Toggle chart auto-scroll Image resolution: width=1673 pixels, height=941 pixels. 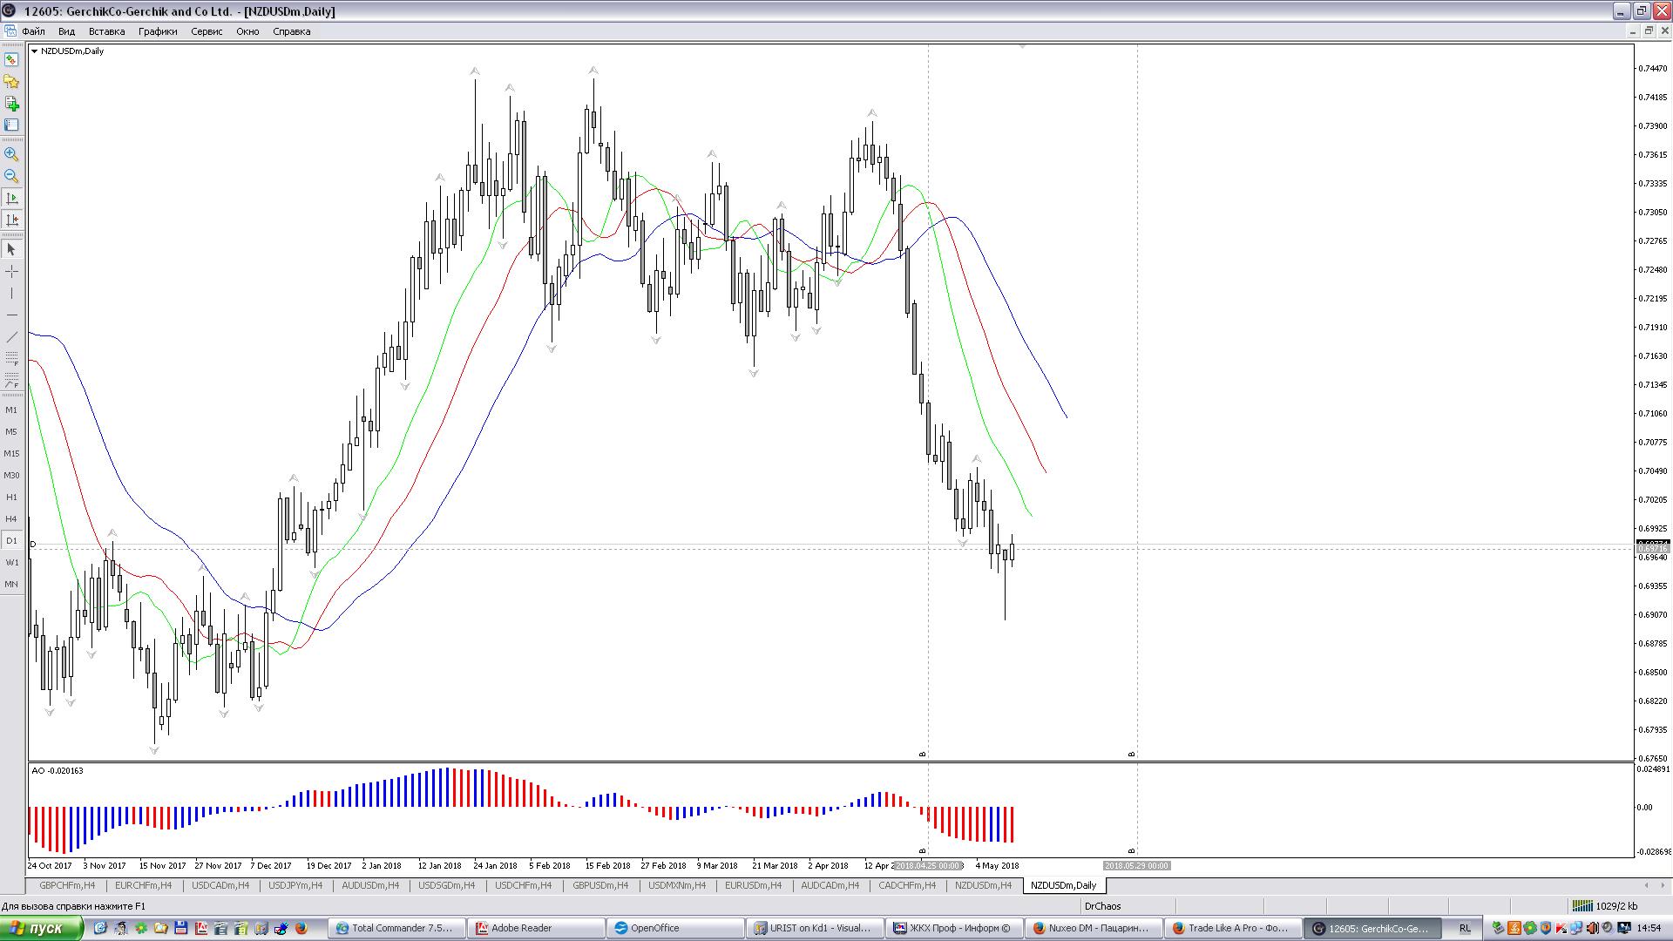(x=11, y=199)
